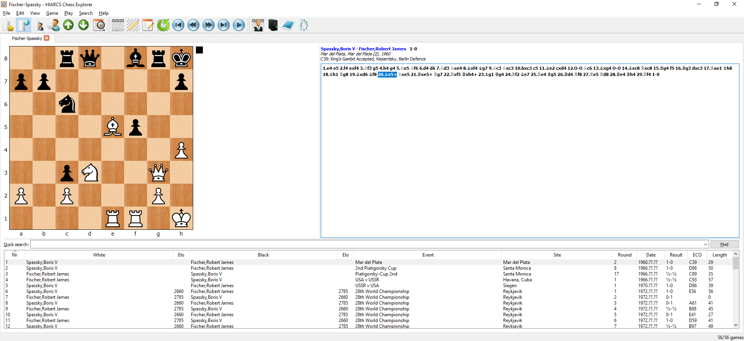The image size is (744, 341).
Task: Autoplay the game with the play button
Action: point(239,26)
